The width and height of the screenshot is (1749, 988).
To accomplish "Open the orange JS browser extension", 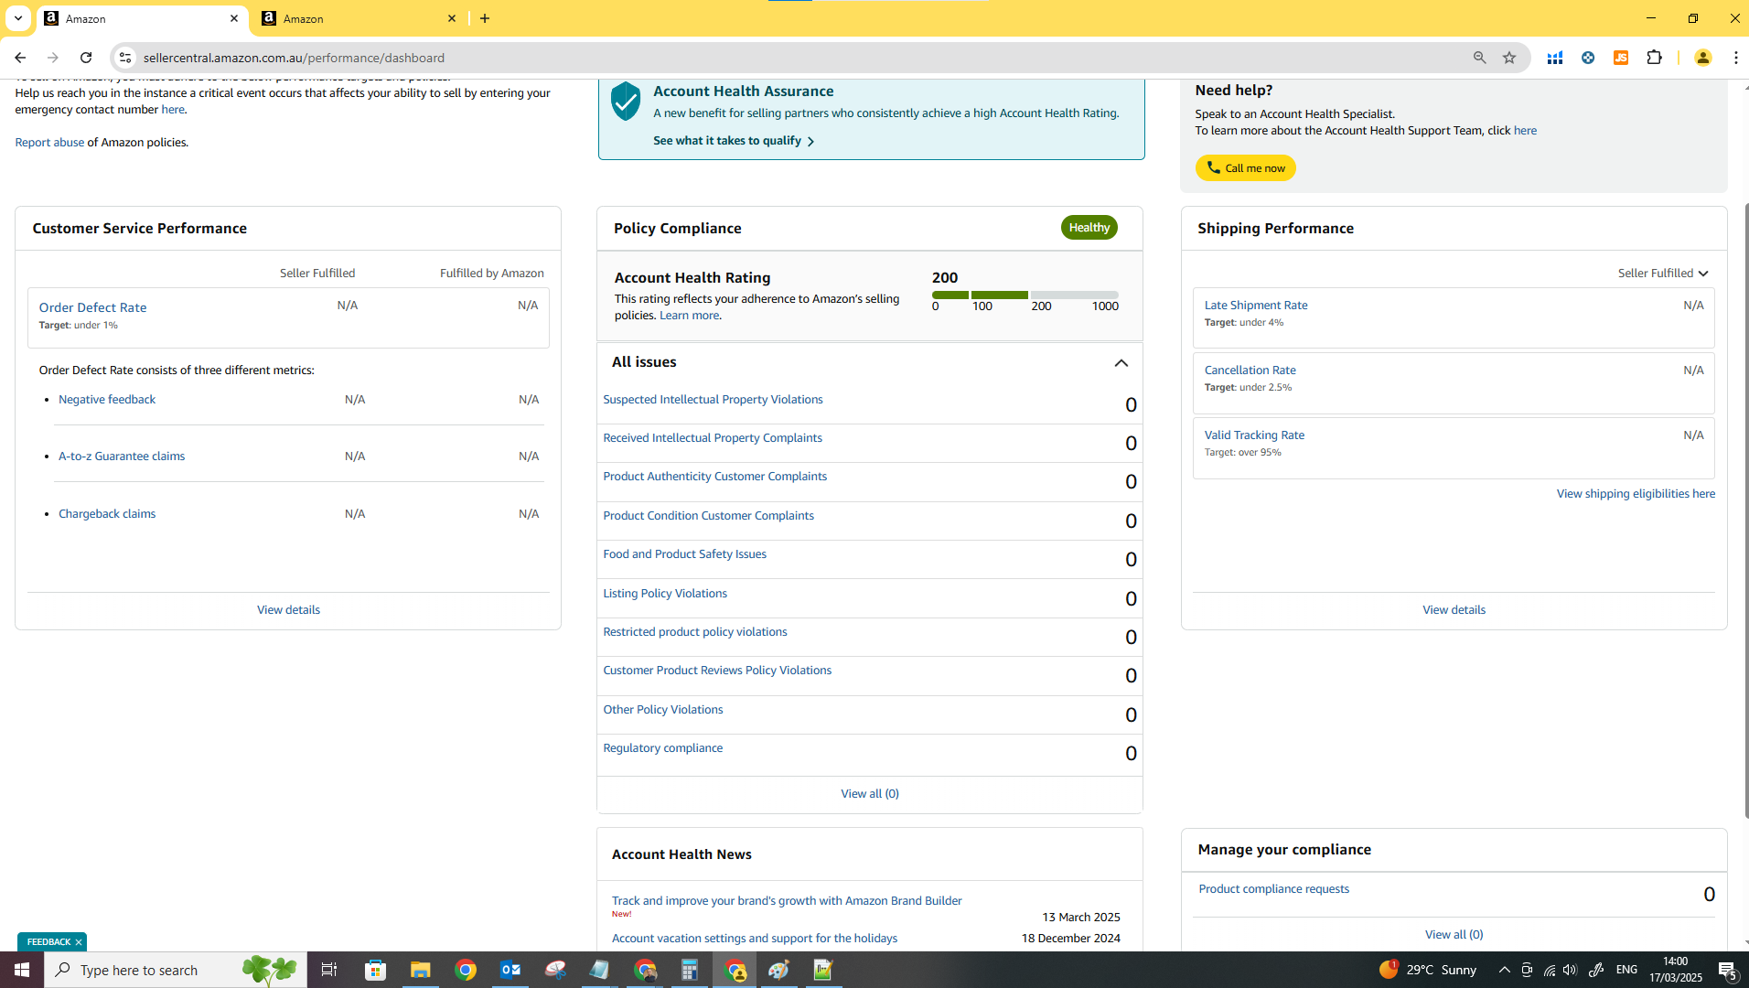I will [1621, 58].
